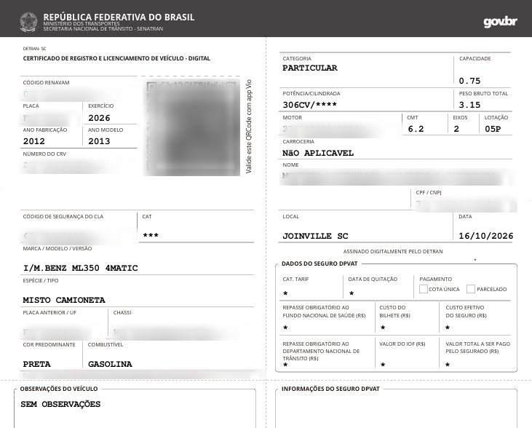Click the exercício value 2026

[x=99, y=118]
